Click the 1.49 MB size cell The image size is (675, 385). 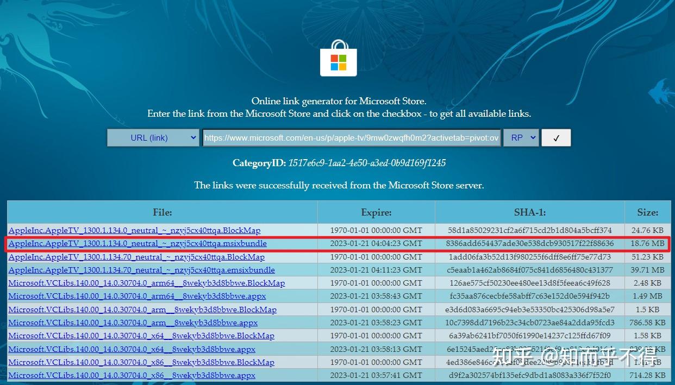648,296
